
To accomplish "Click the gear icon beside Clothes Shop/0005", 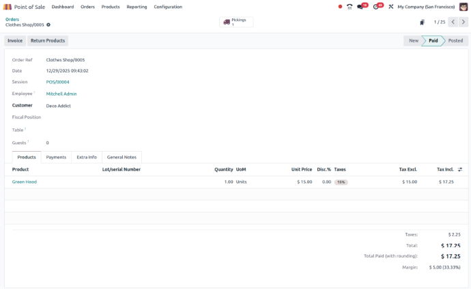I will point(48,25).
